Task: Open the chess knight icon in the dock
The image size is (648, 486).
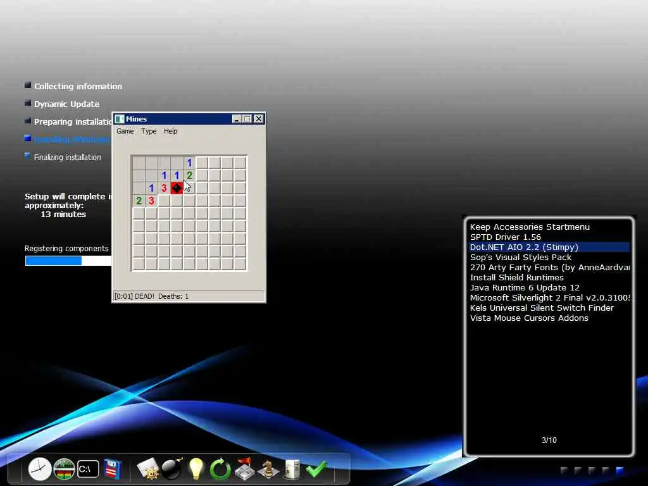Action: tap(268, 469)
